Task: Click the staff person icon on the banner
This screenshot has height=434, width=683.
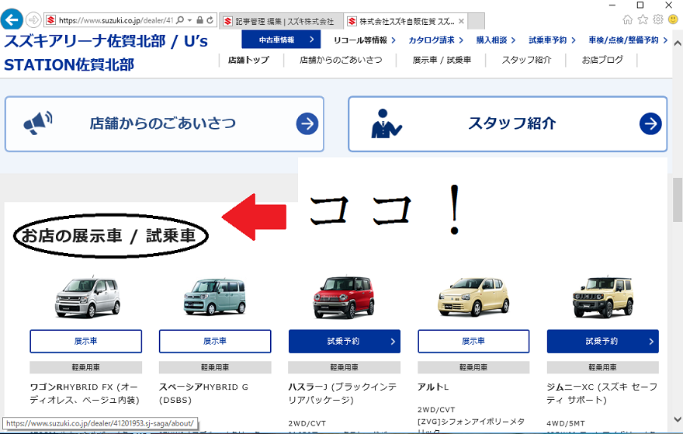Action: click(386, 123)
